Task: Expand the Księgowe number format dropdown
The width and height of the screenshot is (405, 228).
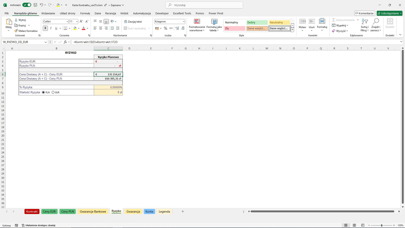Action: click(184, 22)
